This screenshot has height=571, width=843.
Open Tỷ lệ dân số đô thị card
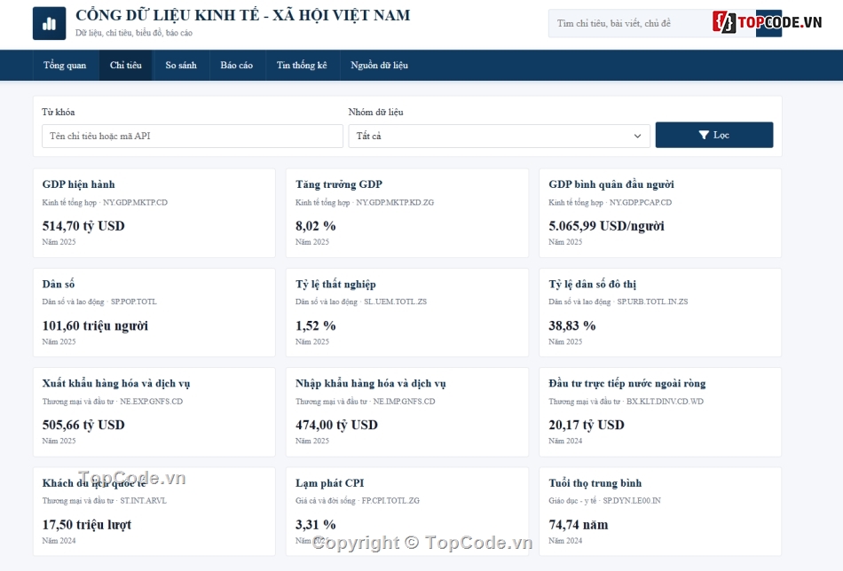660,313
